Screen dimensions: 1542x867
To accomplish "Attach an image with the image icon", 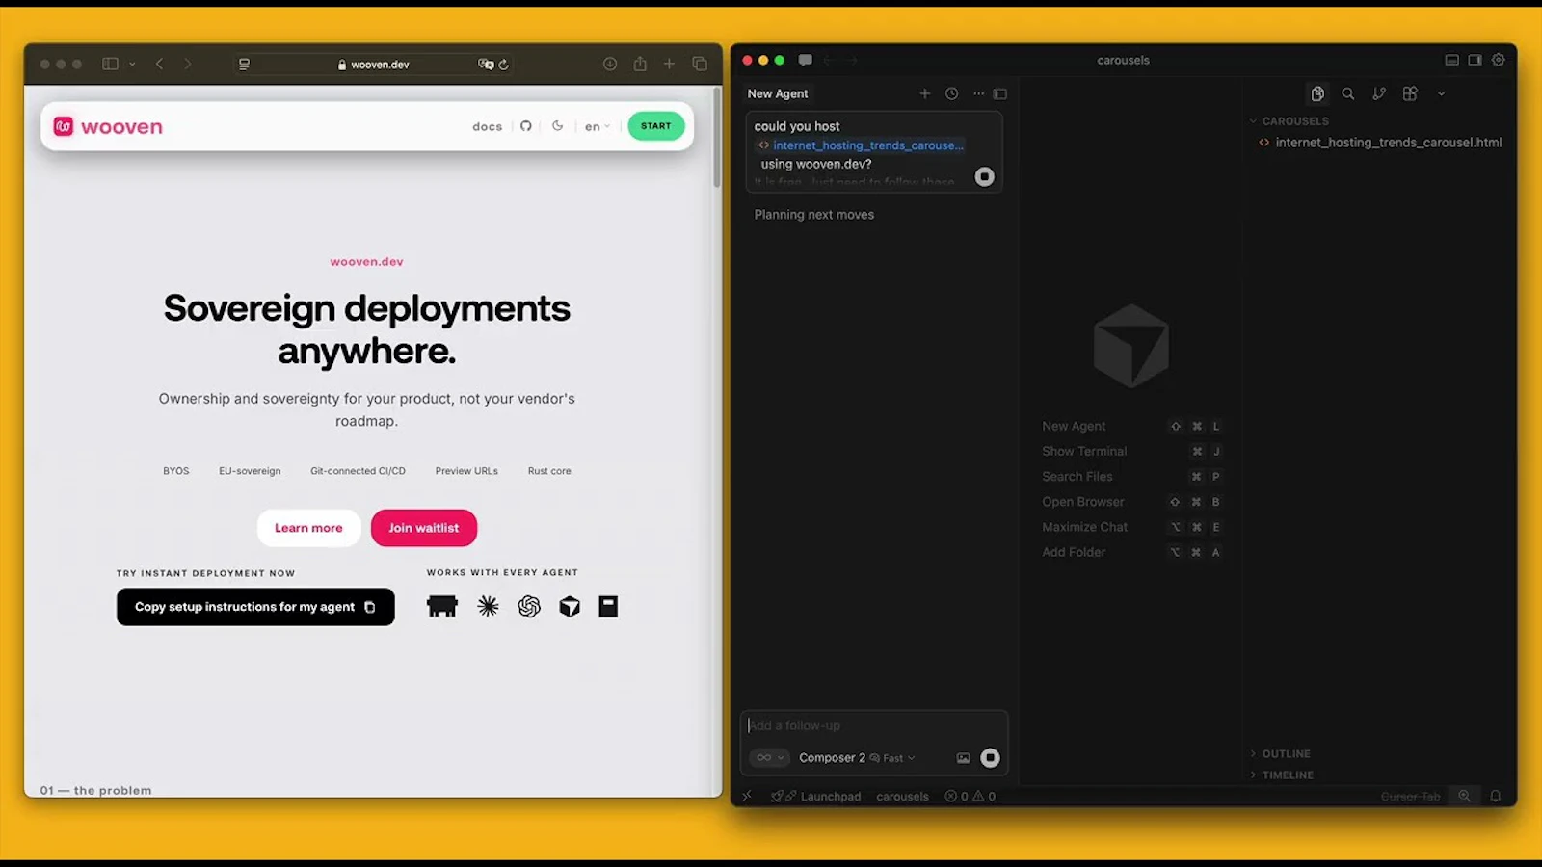I will coord(963,758).
